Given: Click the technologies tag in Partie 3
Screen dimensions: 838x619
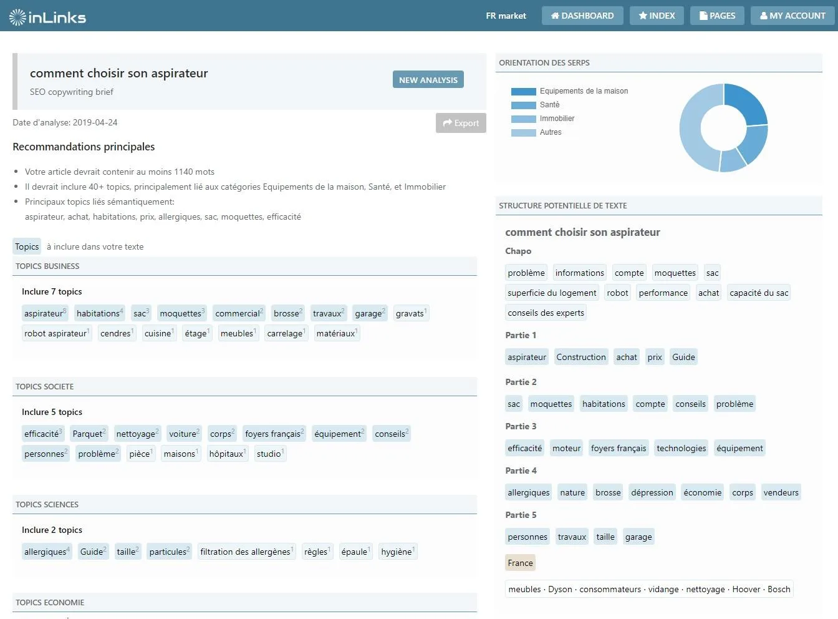Looking at the screenshot, I should point(681,448).
